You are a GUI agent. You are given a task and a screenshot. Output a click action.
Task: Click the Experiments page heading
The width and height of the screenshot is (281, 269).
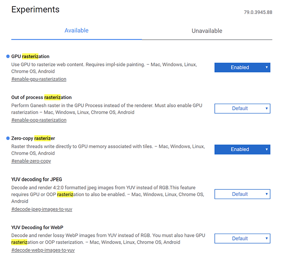pos(35,10)
